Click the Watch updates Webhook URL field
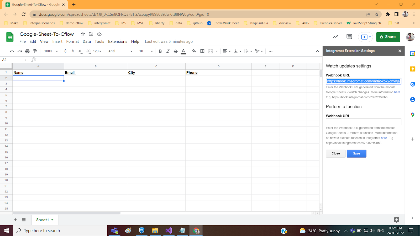 (364, 81)
